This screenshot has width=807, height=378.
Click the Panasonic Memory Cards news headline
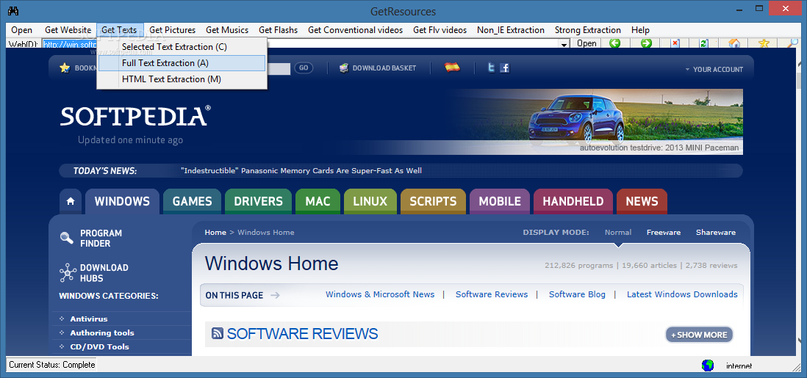[x=301, y=171]
